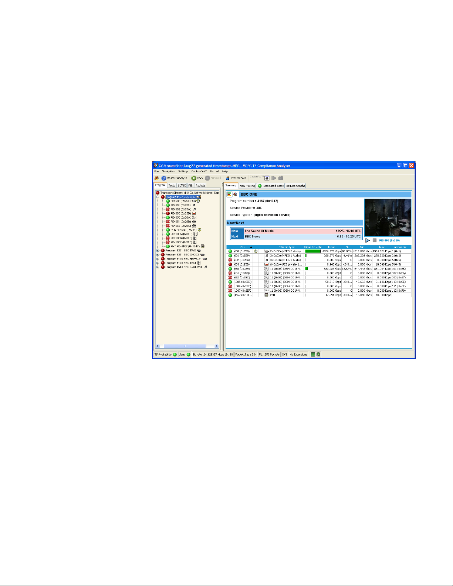This screenshot has width=453, height=586.
Task: Select PID 602 (0x25A) in the tree
Action: pos(180,209)
